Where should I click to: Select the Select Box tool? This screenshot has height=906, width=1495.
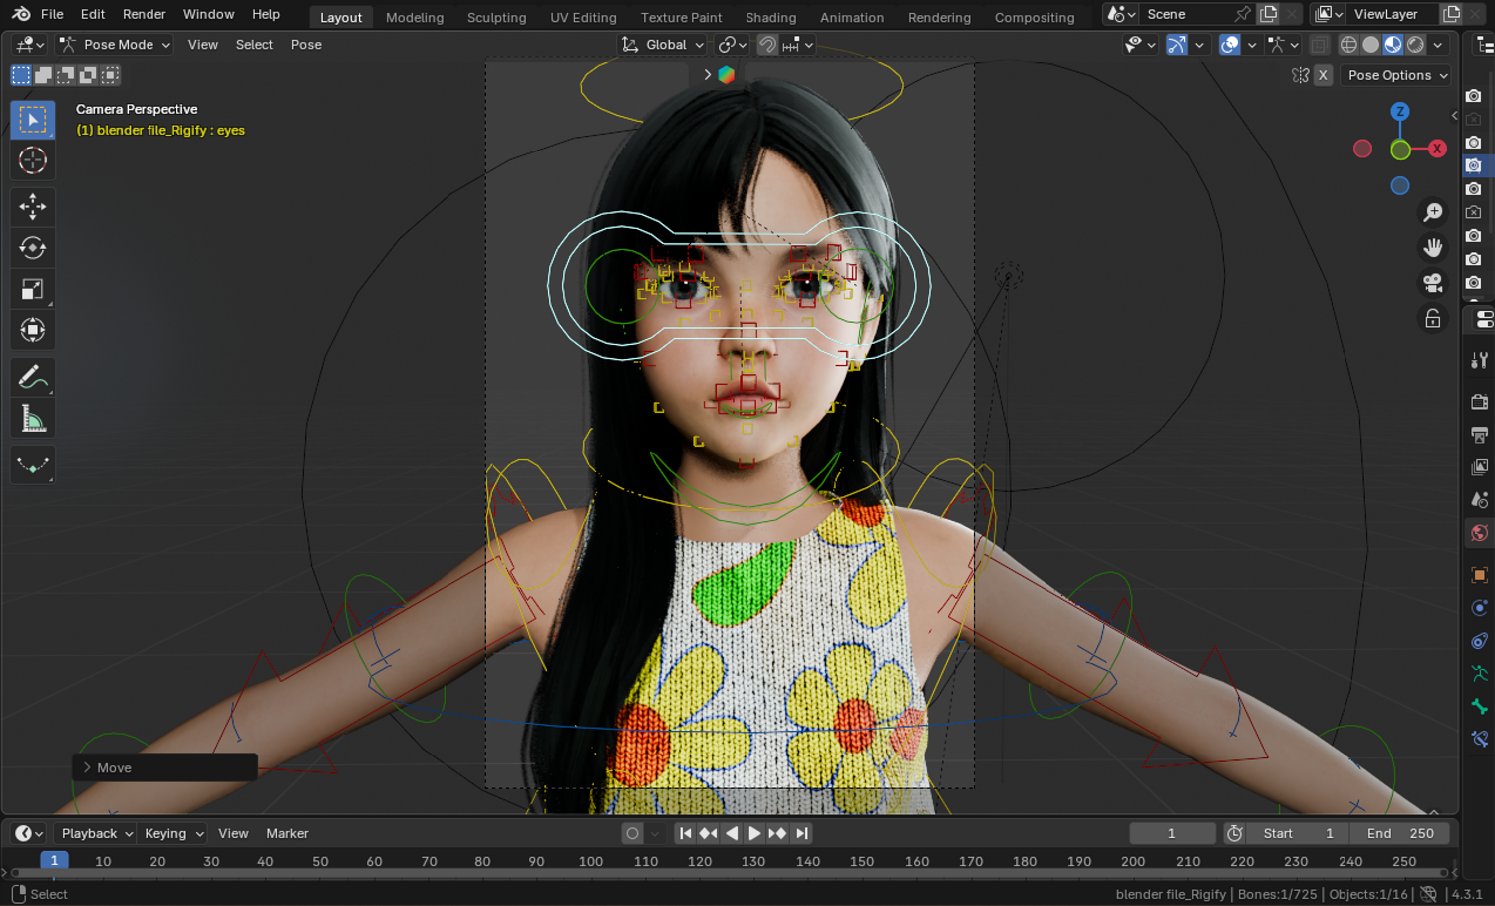pyautogui.click(x=33, y=120)
